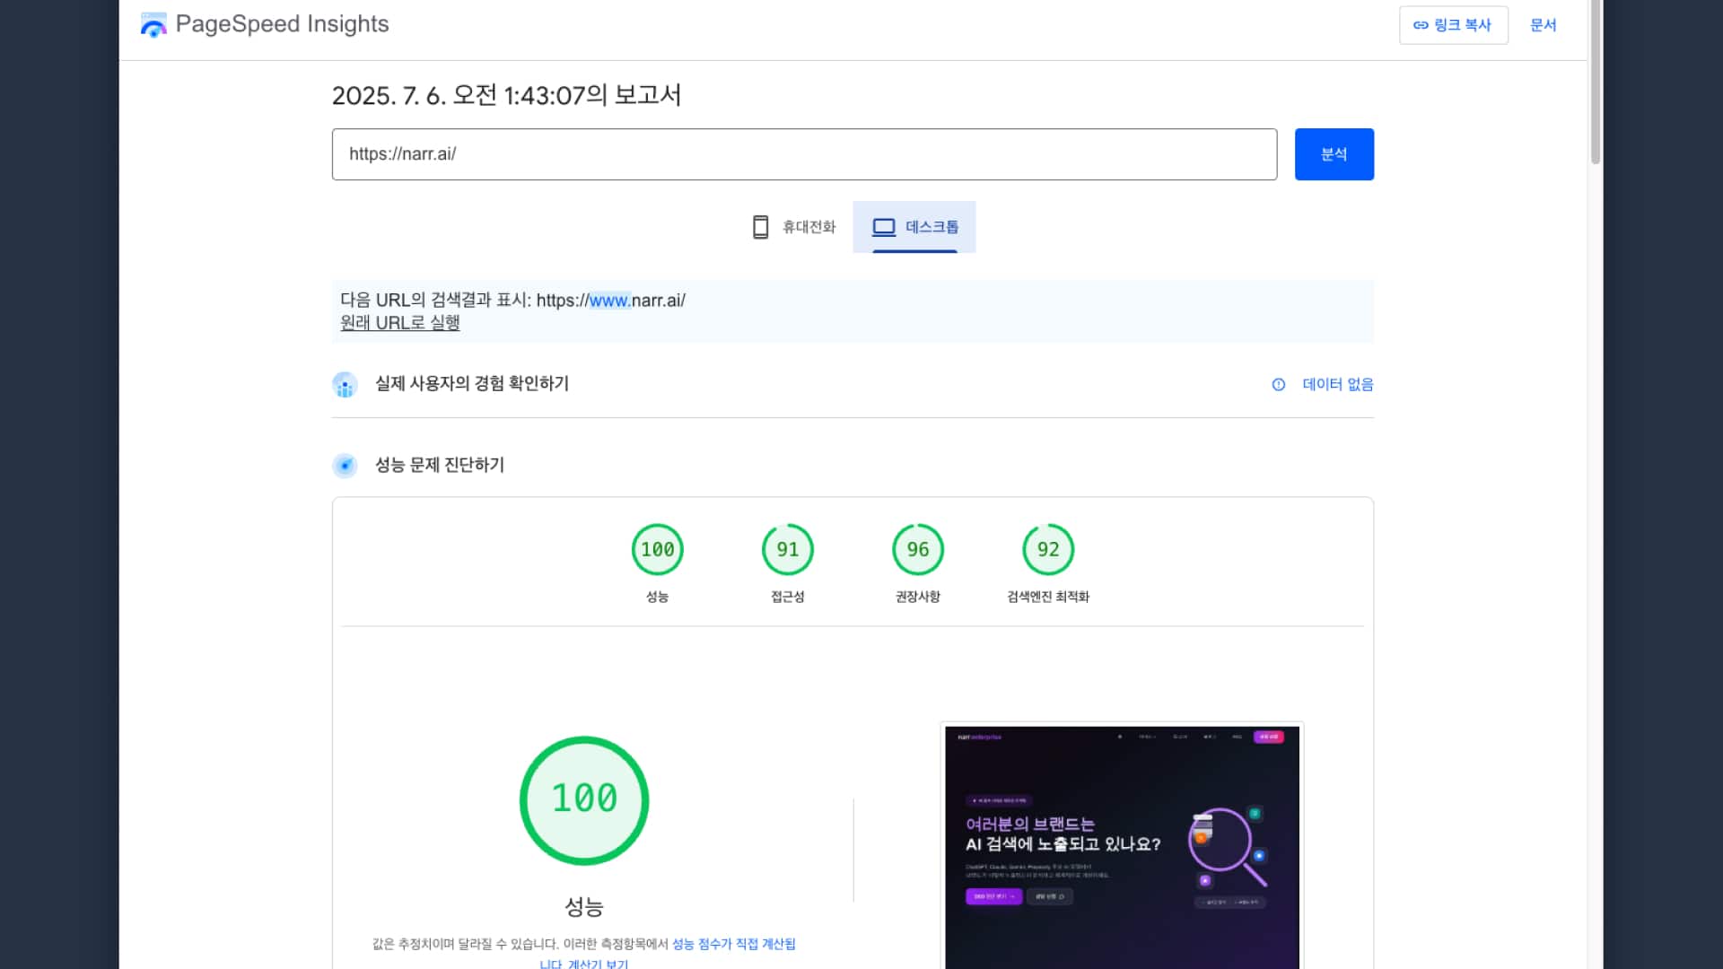This screenshot has height=969, width=1723.
Task: Click the 성능 문제 진단하기 section icon
Action: (x=345, y=466)
